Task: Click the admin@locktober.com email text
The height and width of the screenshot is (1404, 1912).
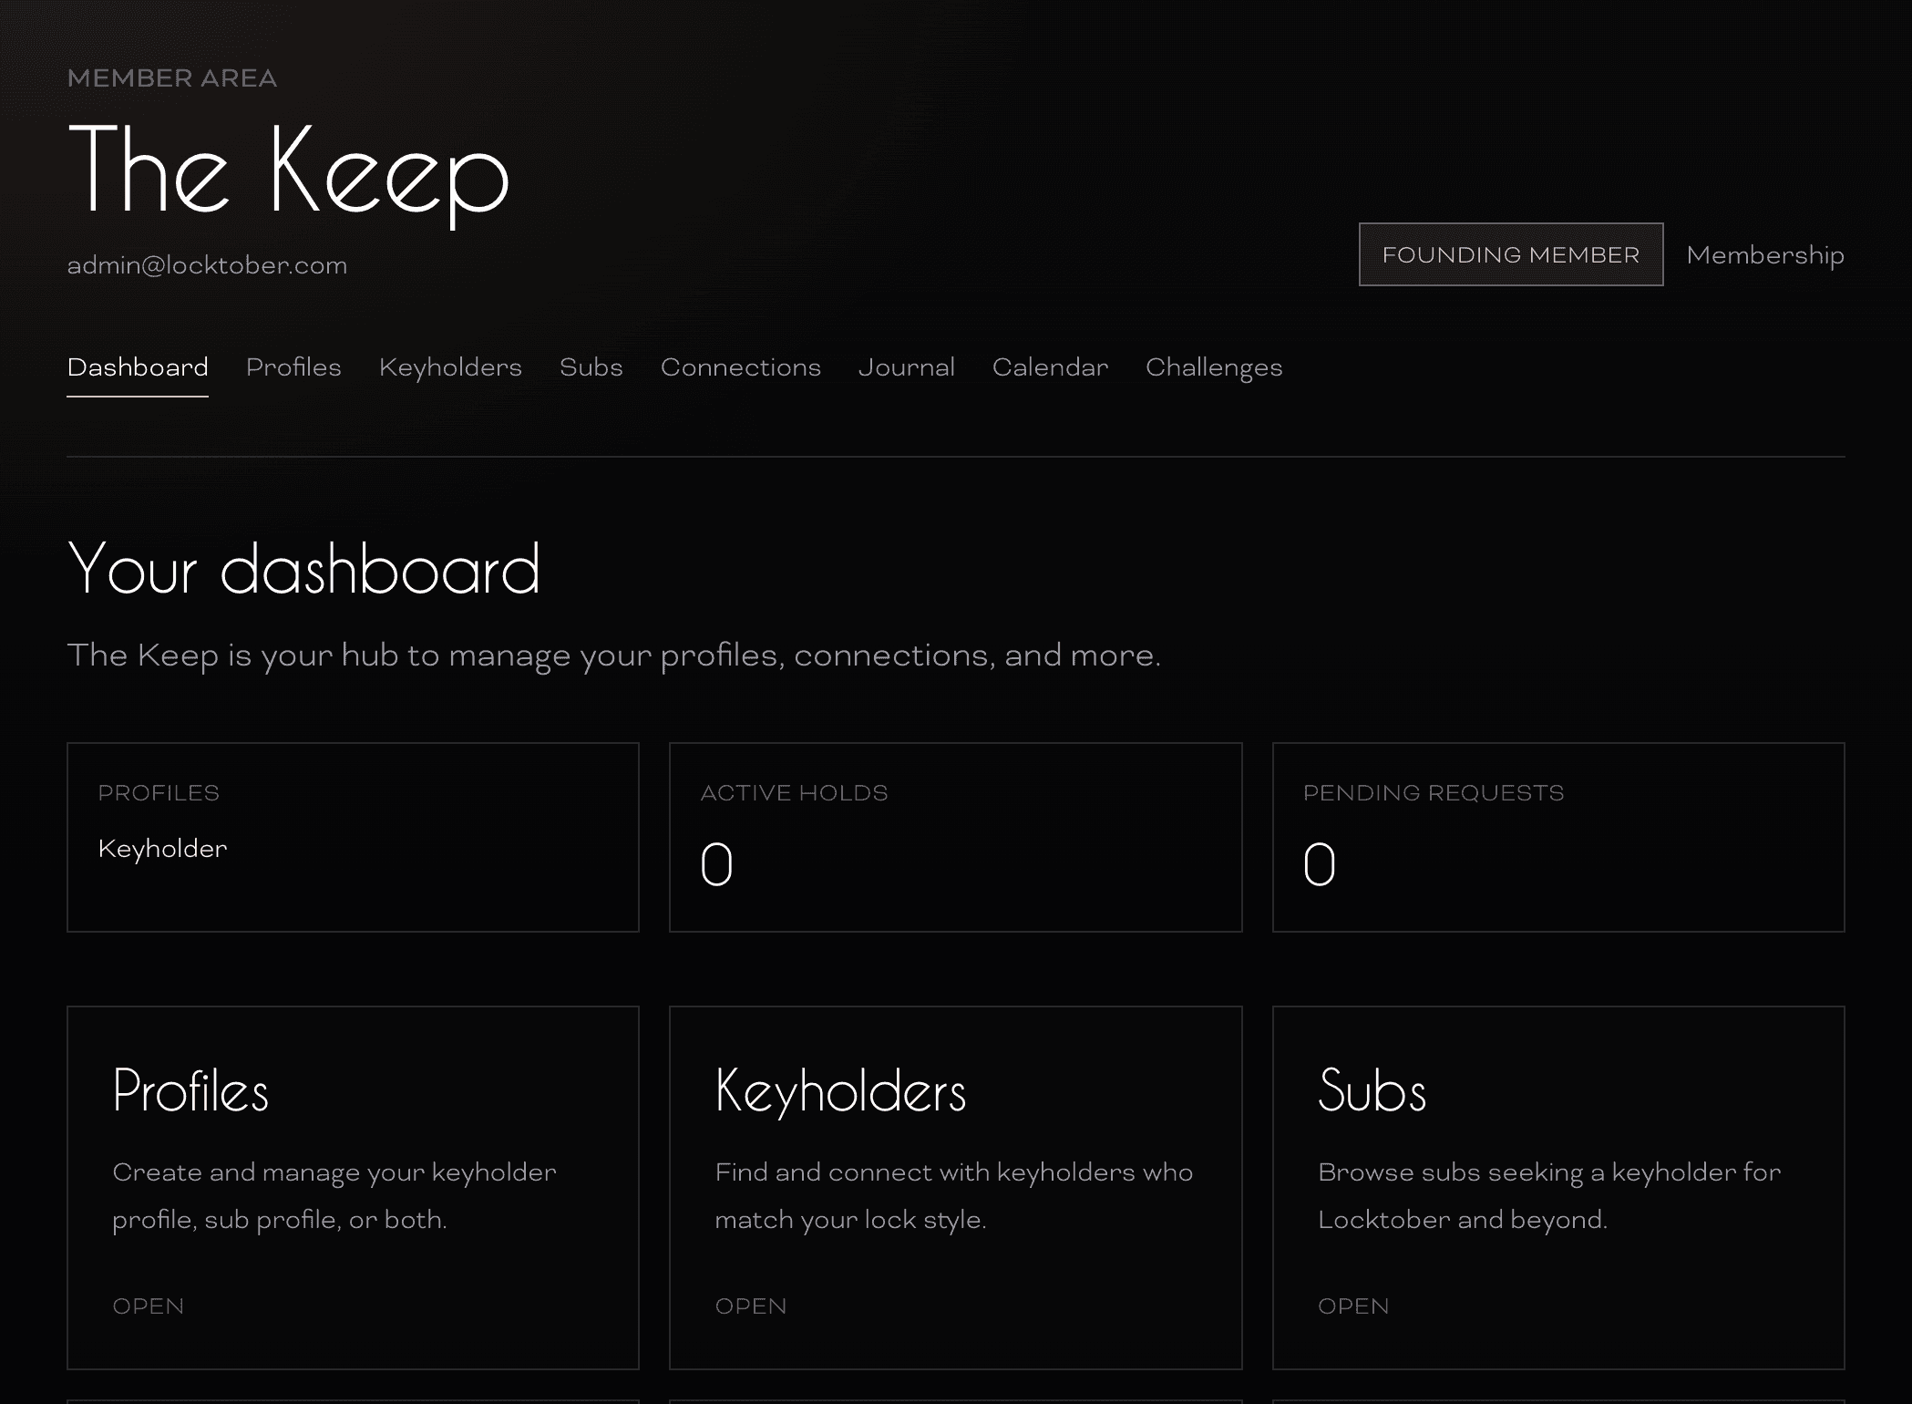Action: (207, 265)
